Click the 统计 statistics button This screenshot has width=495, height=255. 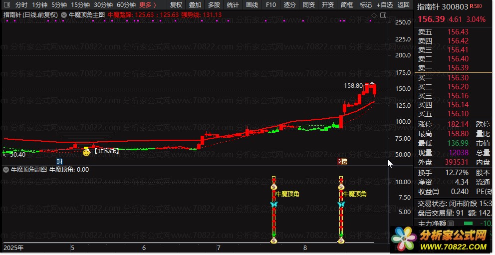click(x=233, y=4)
